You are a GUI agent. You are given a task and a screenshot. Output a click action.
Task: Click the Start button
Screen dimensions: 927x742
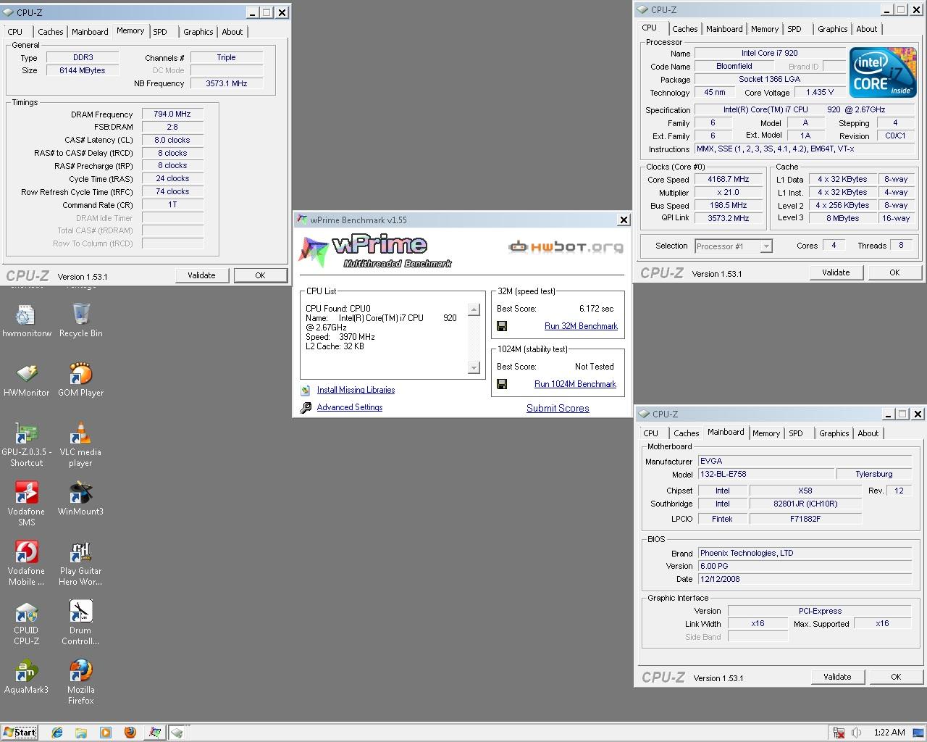point(20,732)
